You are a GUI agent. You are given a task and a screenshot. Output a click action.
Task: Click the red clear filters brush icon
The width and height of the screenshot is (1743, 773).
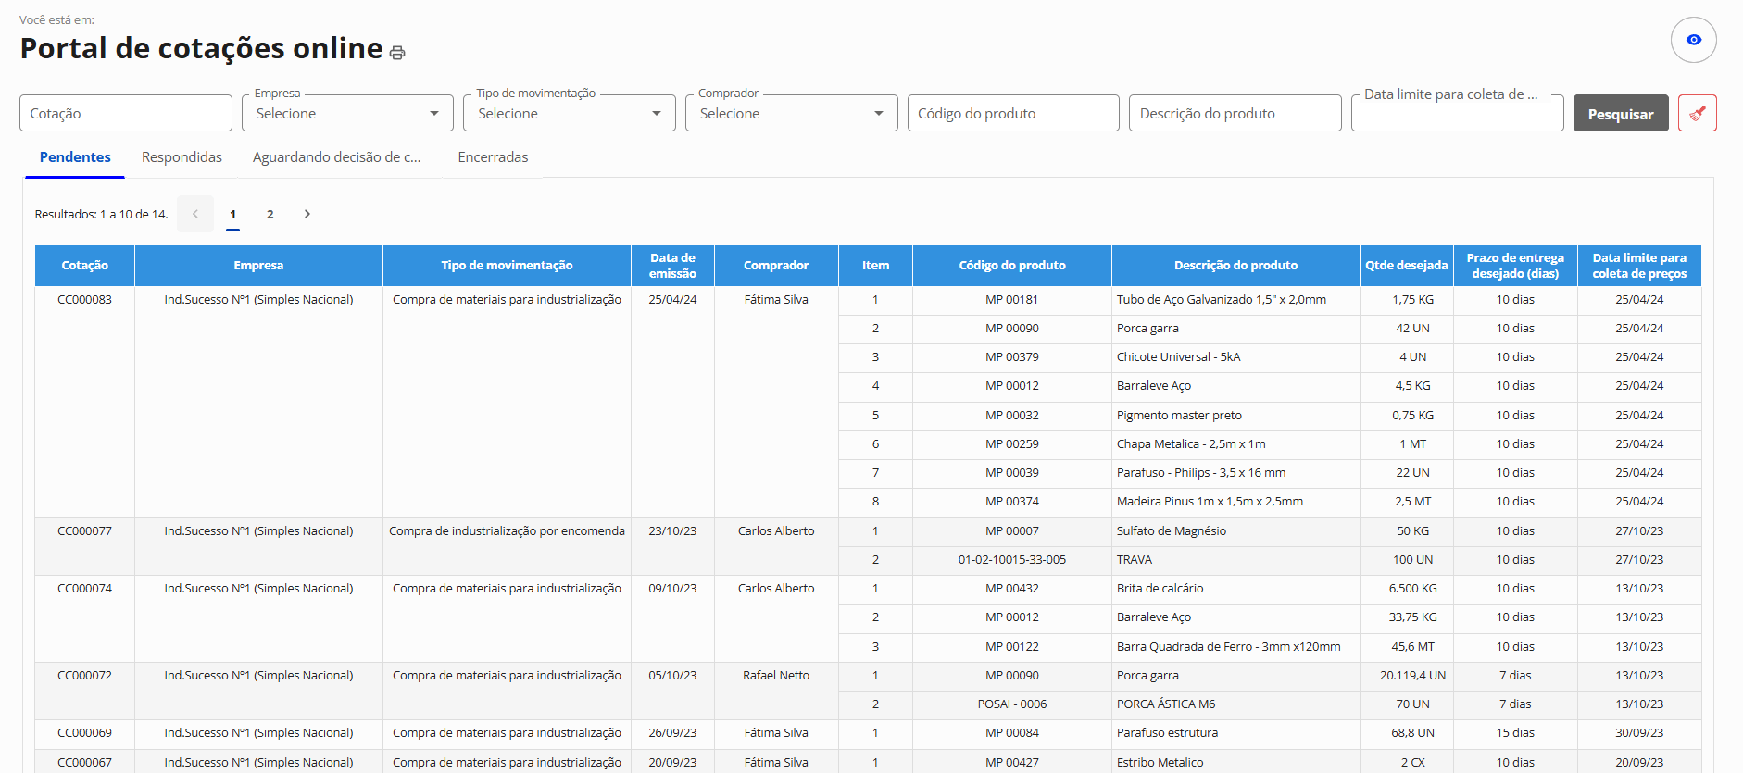[x=1697, y=113]
